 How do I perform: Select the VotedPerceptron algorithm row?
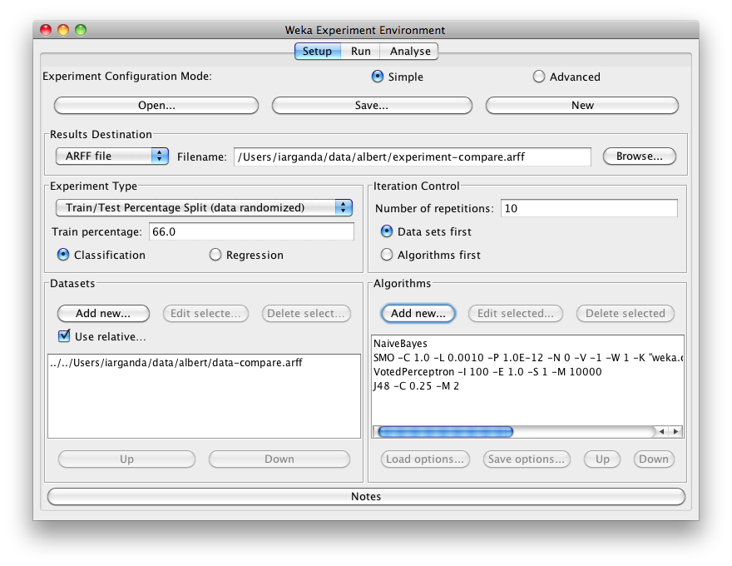(x=528, y=372)
